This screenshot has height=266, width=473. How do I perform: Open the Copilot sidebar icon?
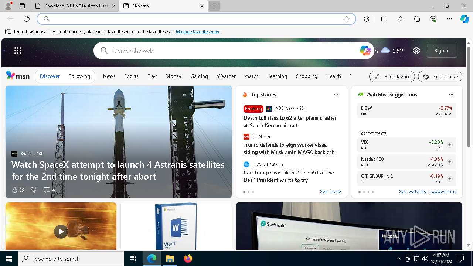pos(465,19)
